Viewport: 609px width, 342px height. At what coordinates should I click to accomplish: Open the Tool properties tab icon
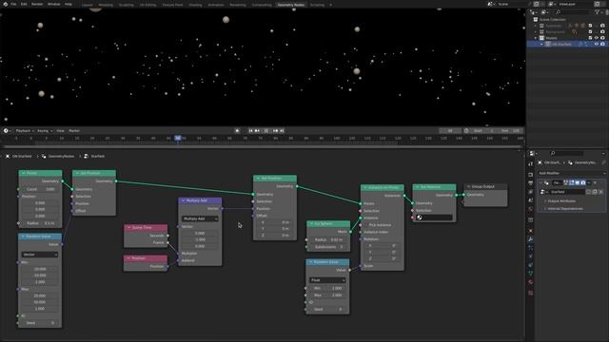click(x=531, y=164)
